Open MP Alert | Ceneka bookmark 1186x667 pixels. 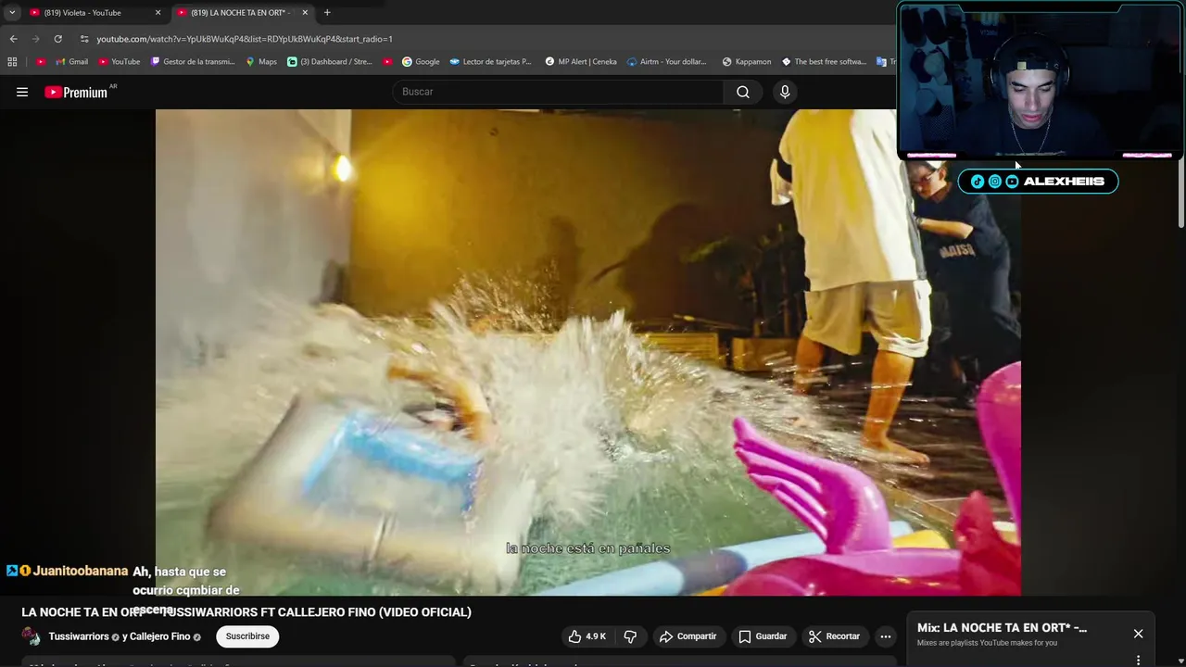pyautogui.click(x=581, y=62)
